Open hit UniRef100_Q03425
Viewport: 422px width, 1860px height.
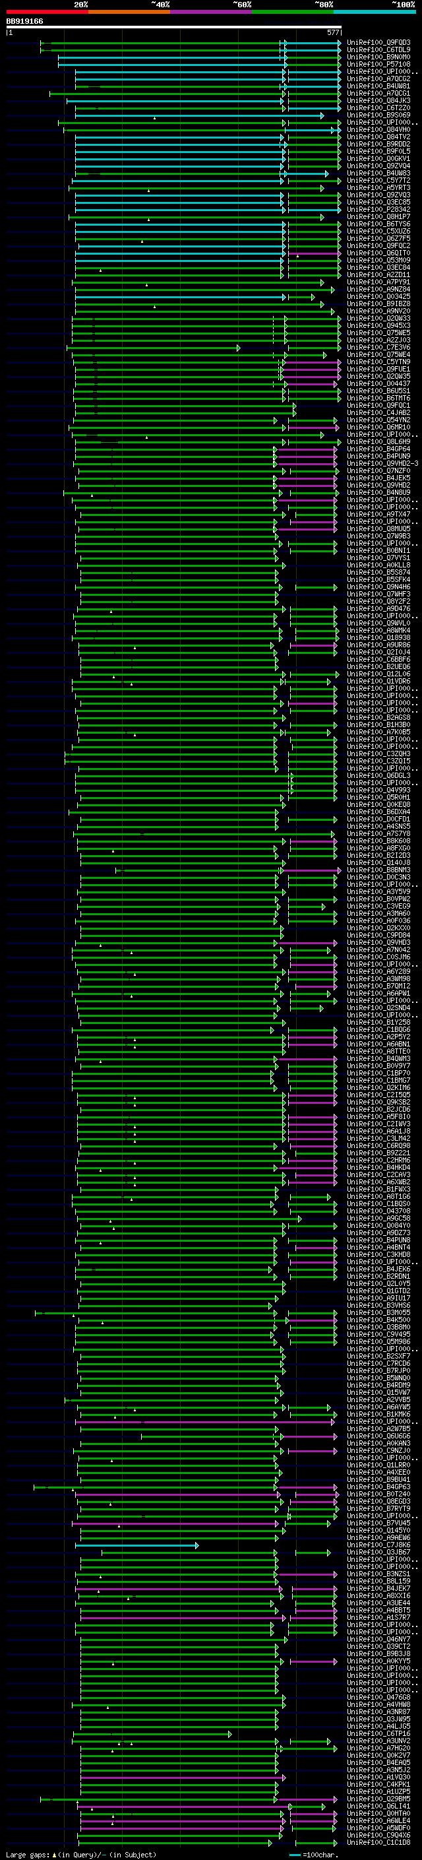coord(378,297)
